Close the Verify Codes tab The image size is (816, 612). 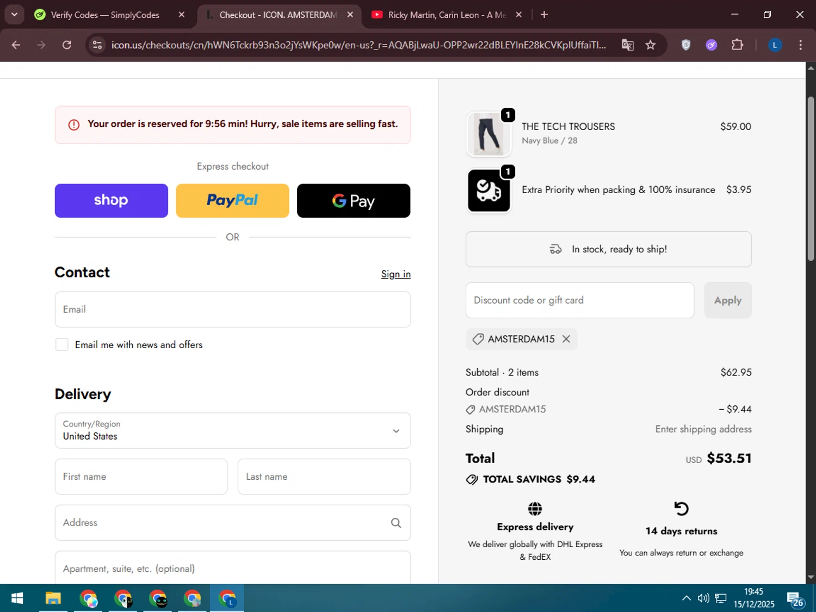182,15
